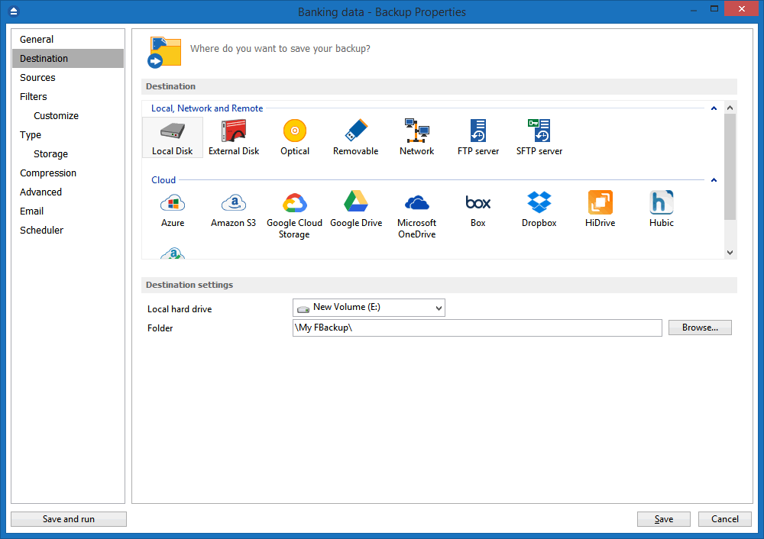The height and width of the screenshot is (539, 764).
Task: Choose Azure cloud destination
Action: click(x=173, y=209)
